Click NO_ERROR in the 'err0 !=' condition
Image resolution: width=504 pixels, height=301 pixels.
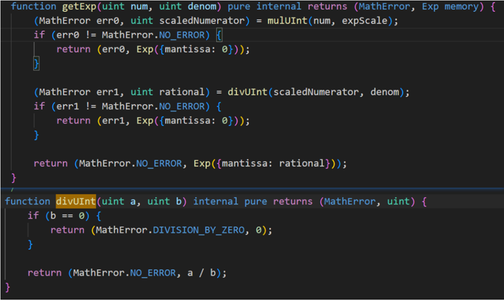182,35
